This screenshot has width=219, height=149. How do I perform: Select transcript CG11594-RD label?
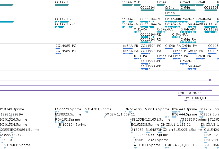pos(151,40)
